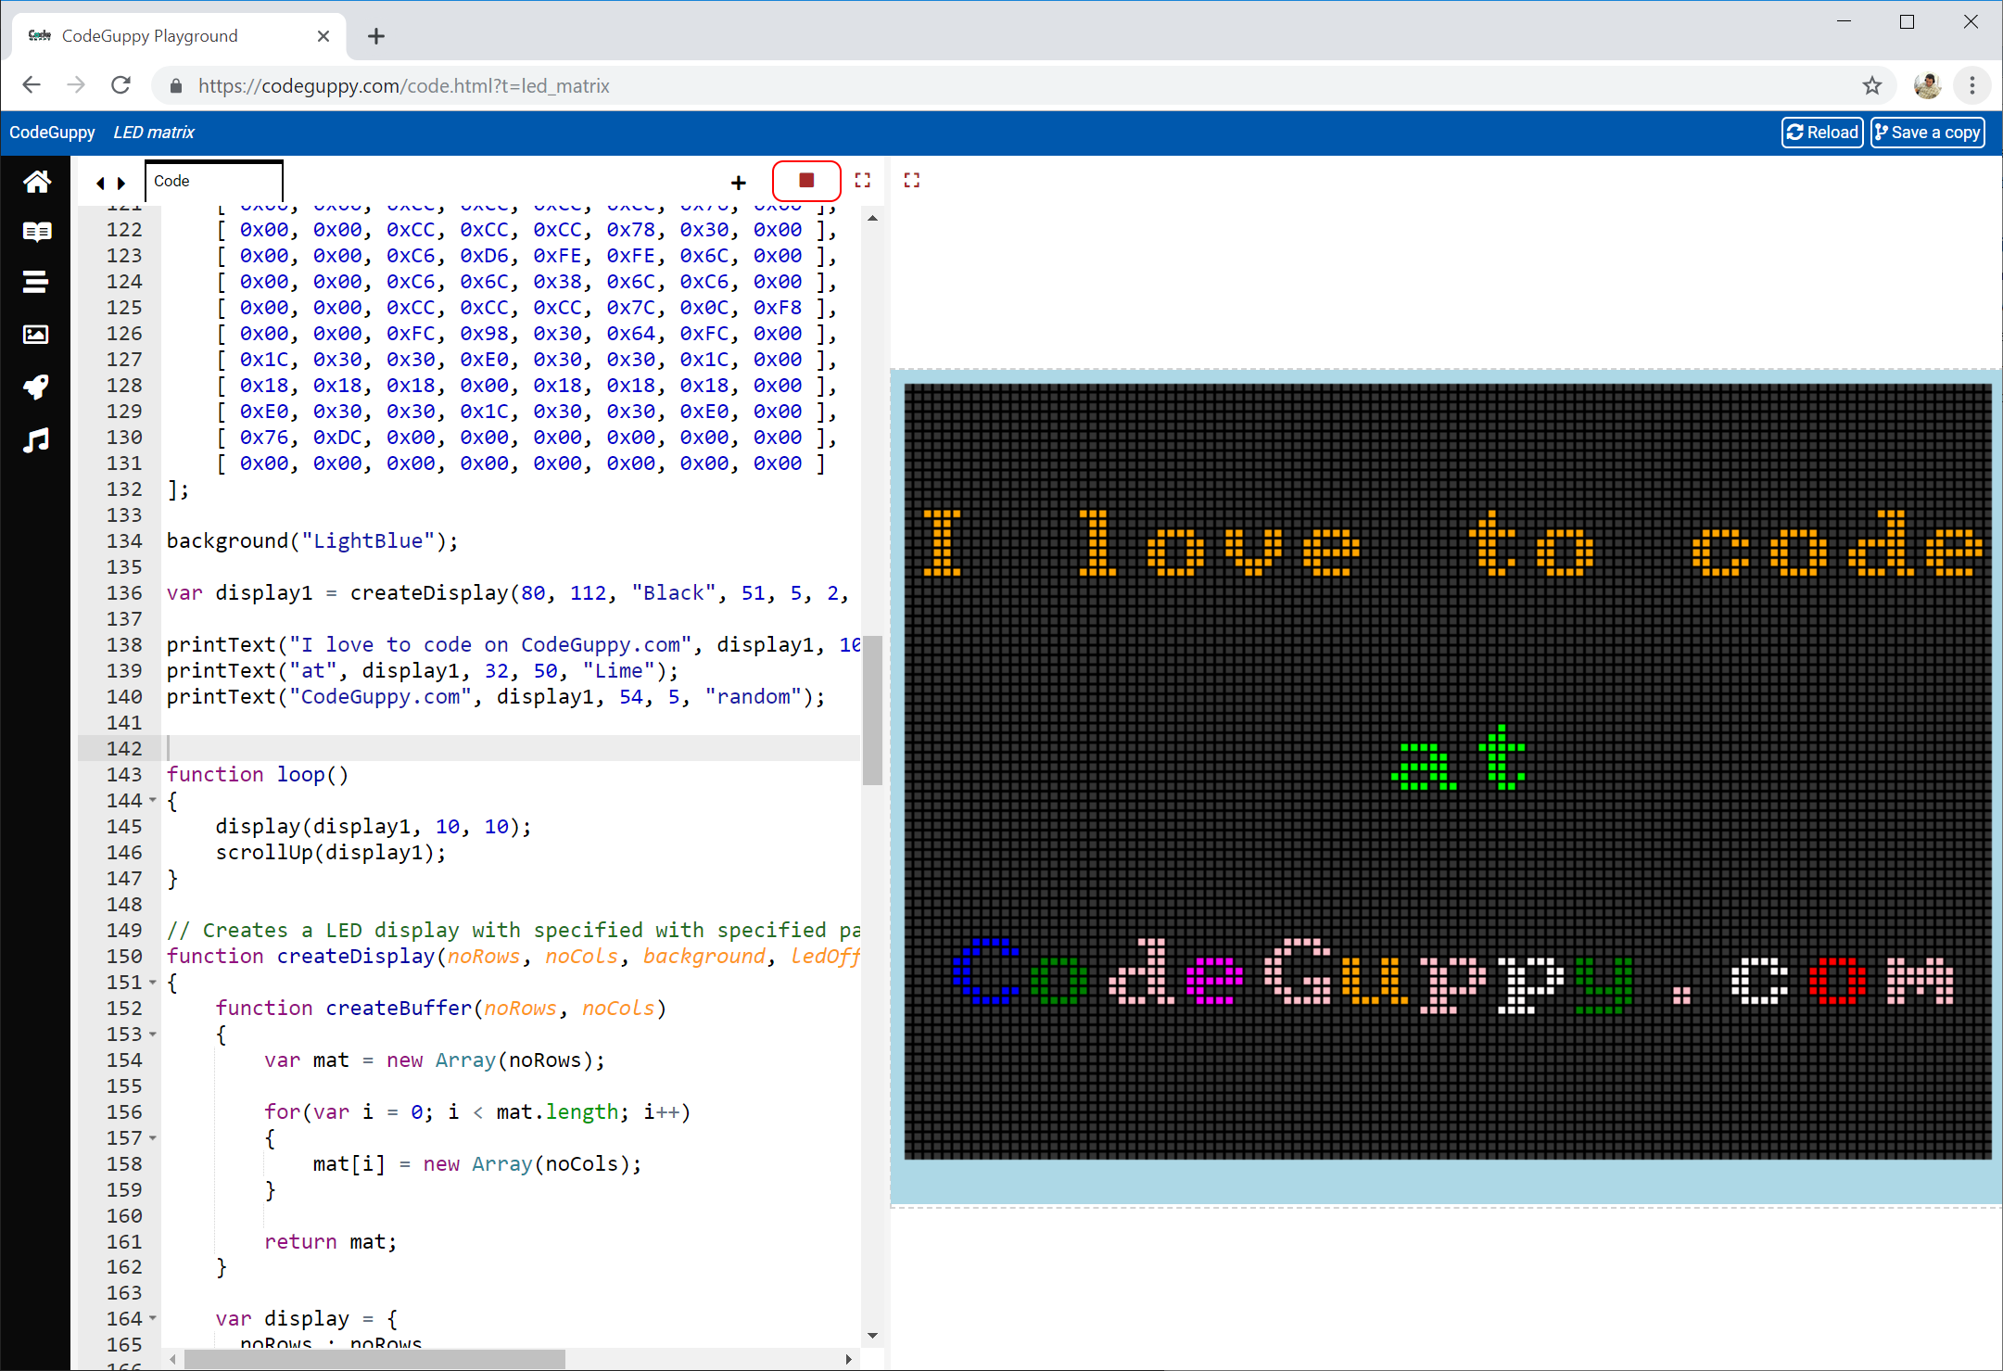Click the Save a copy button
The width and height of the screenshot is (2003, 1371).
pos(1926,132)
